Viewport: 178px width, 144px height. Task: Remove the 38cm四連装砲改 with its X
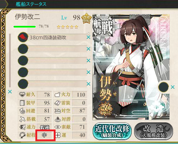click(88, 37)
